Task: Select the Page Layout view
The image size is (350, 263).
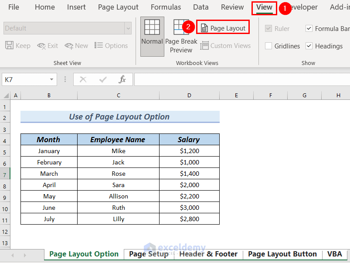Action: (x=223, y=27)
